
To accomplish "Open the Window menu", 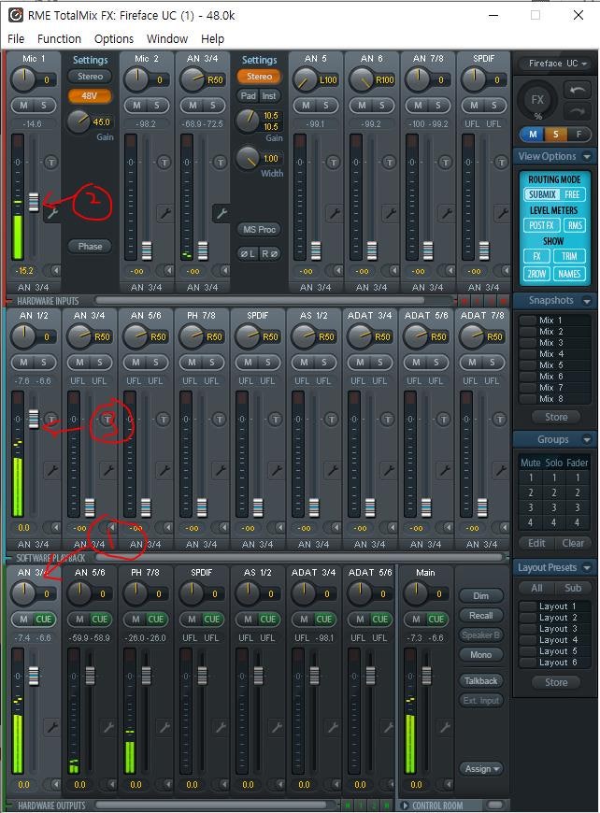I will coord(167,39).
